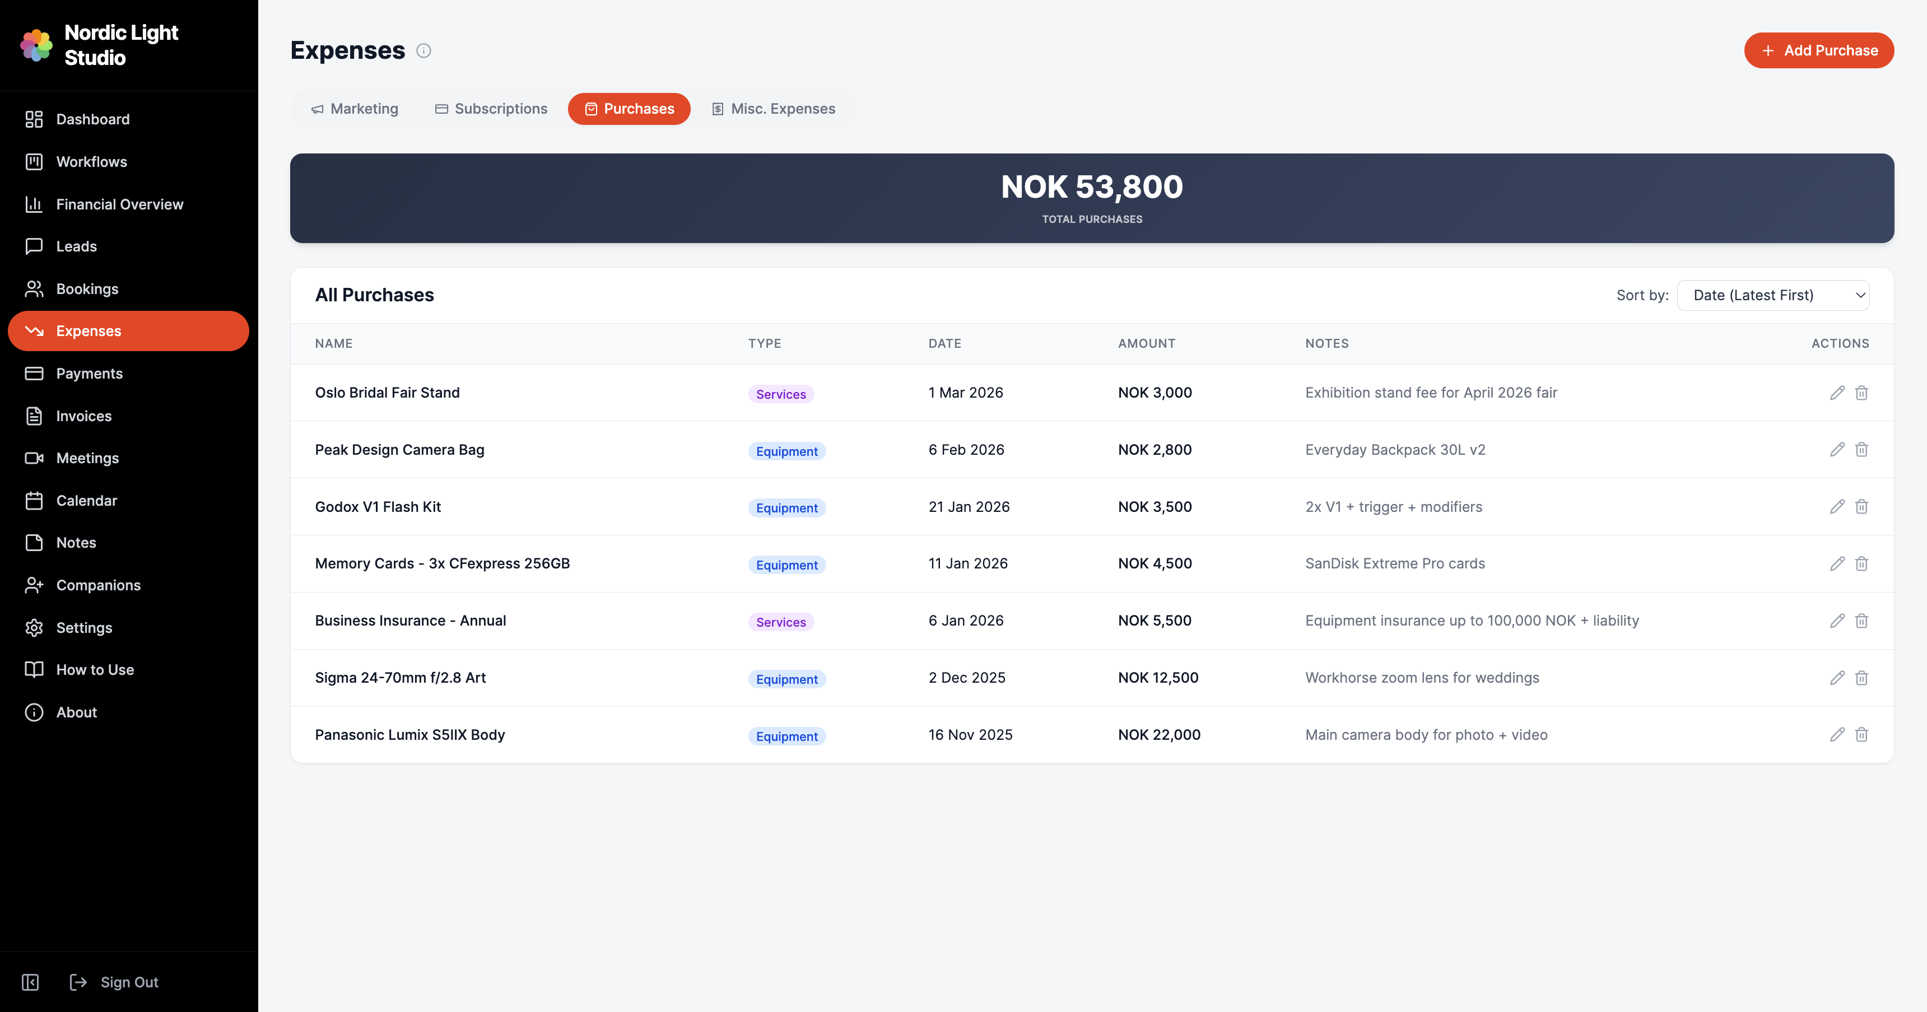
Task: Open the Sort by dropdown
Action: coord(1773,296)
